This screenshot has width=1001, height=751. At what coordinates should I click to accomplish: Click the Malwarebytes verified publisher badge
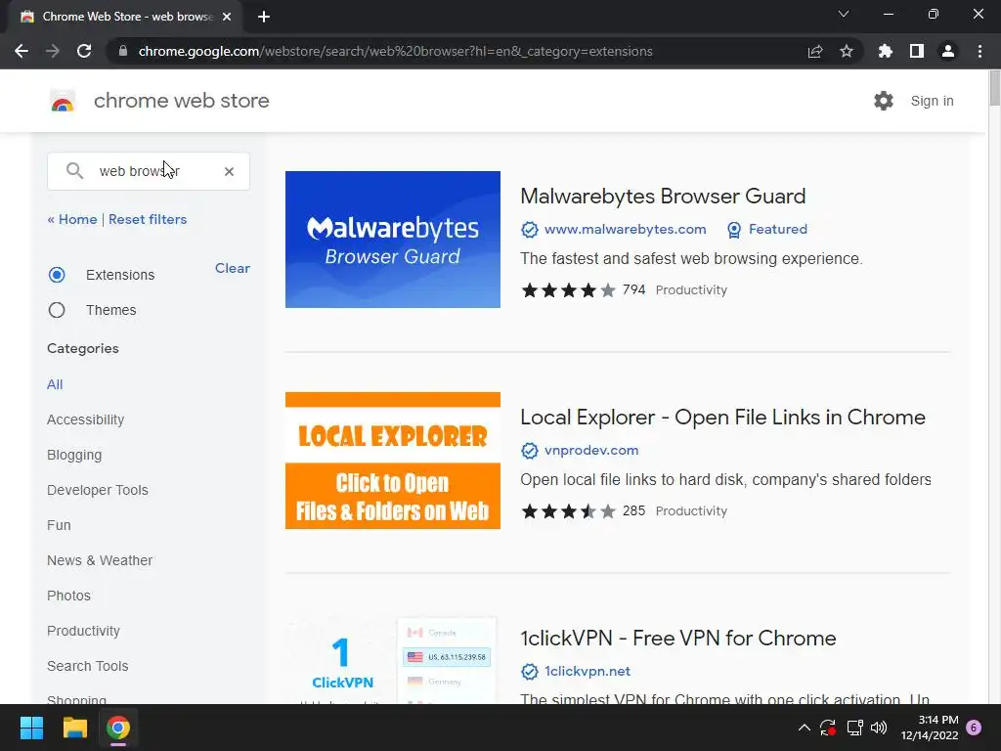[x=529, y=229]
